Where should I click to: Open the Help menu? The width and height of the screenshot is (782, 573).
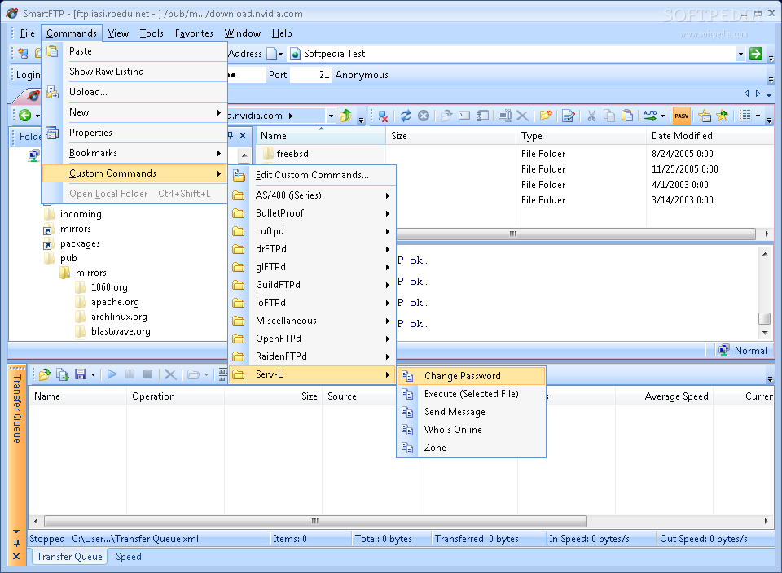[x=282, y=33]
